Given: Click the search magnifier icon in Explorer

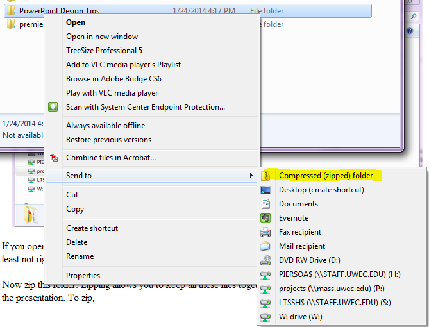Looking at the screenshot, I should pyautogui.click(x=414, y=17).
